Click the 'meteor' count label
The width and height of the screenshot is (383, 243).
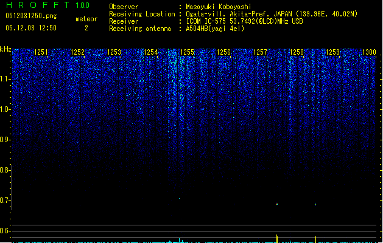tap(86, 19)
